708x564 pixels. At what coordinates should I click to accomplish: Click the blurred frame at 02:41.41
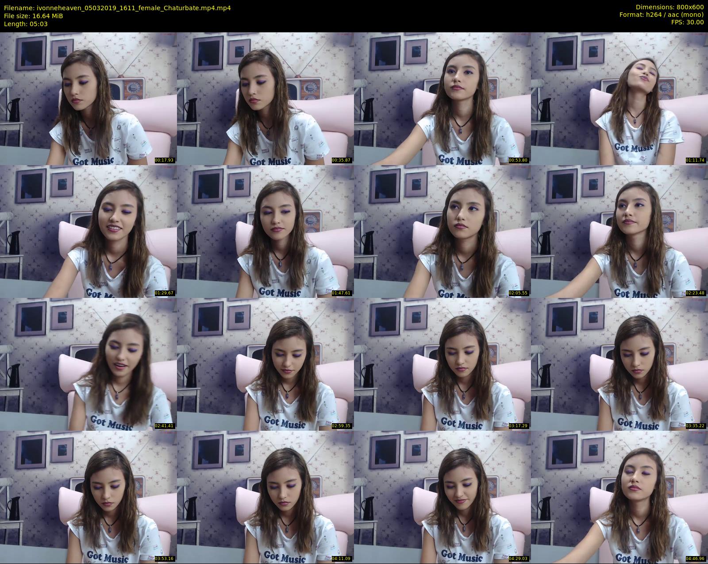(x=88, y=364)
